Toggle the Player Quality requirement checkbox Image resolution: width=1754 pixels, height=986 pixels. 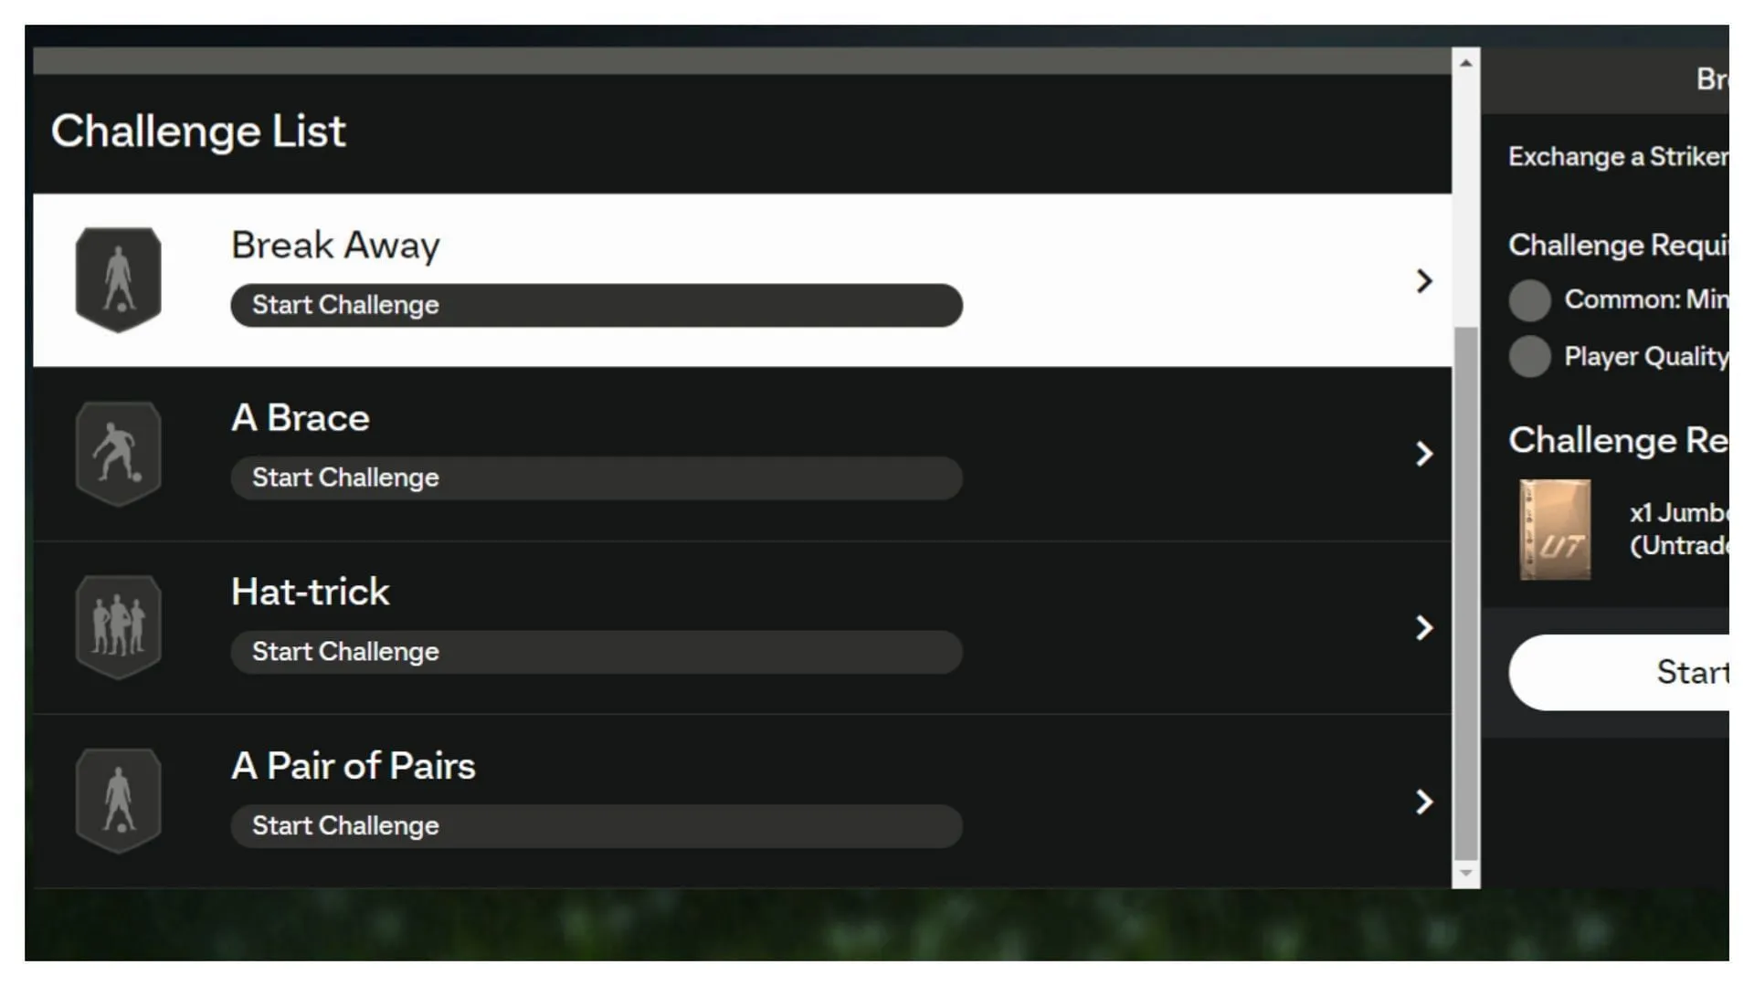click(1530, 356)
